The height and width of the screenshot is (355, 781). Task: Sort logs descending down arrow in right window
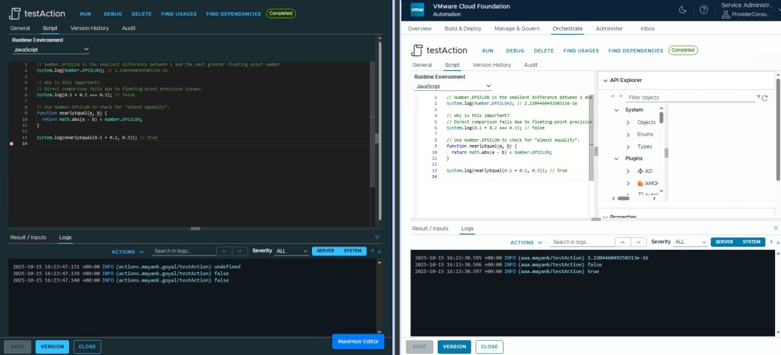(x=778, y=242)
